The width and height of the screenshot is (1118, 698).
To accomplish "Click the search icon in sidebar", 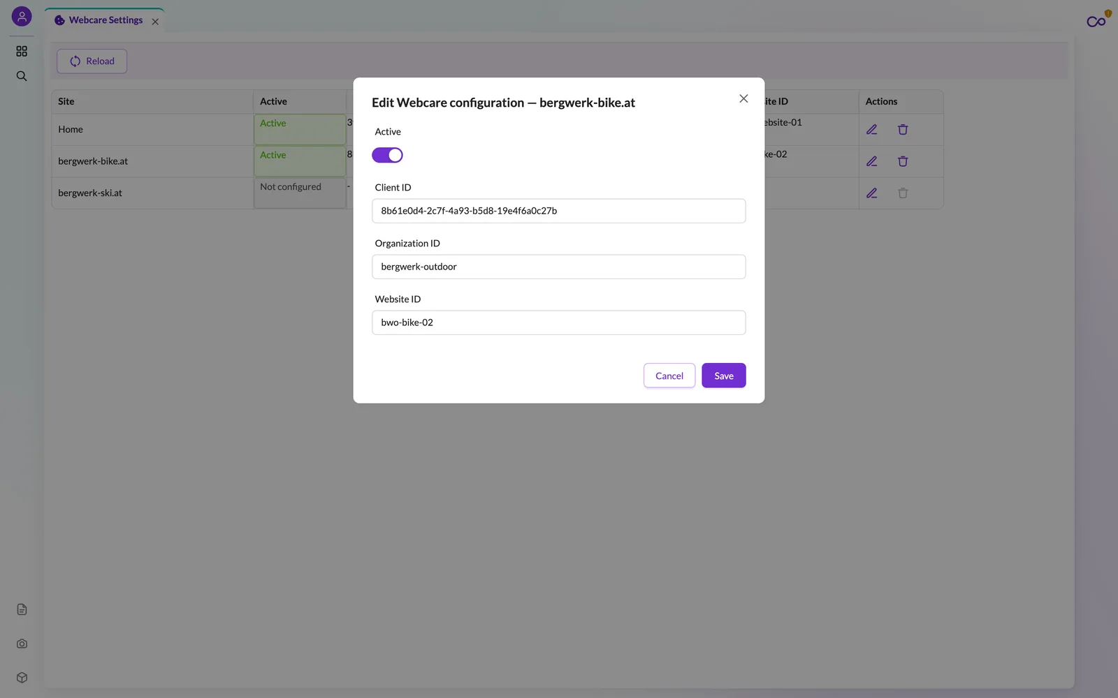I will tap(22, 76).
